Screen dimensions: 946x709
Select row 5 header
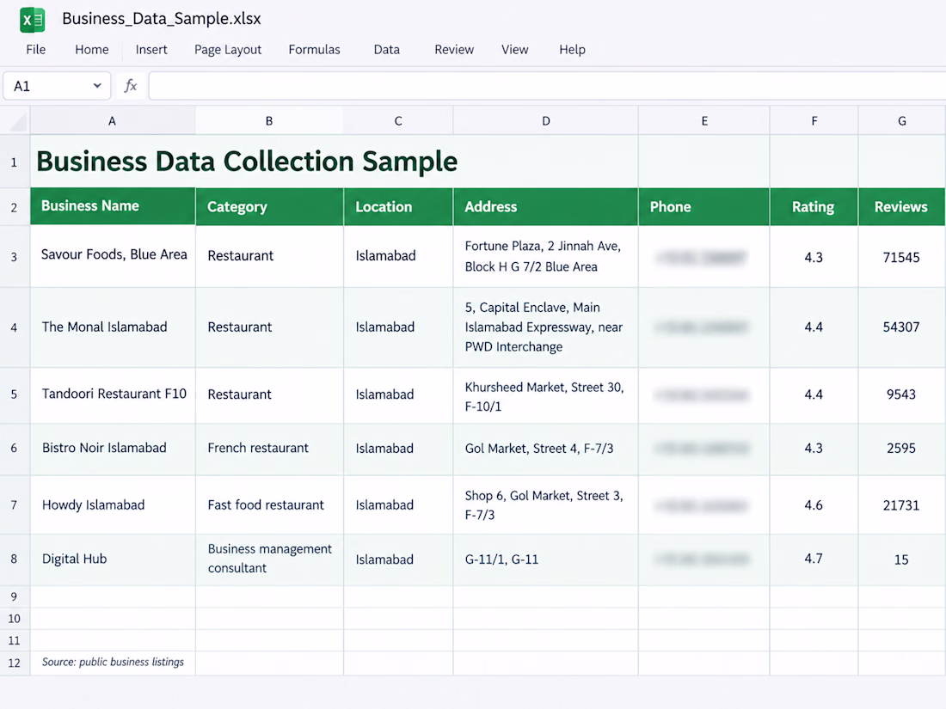[x=15, y=394]
